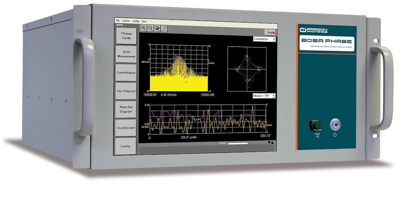Select the zoom reset magnifier icon
The image size is (409, 198).
pos(157,29)
